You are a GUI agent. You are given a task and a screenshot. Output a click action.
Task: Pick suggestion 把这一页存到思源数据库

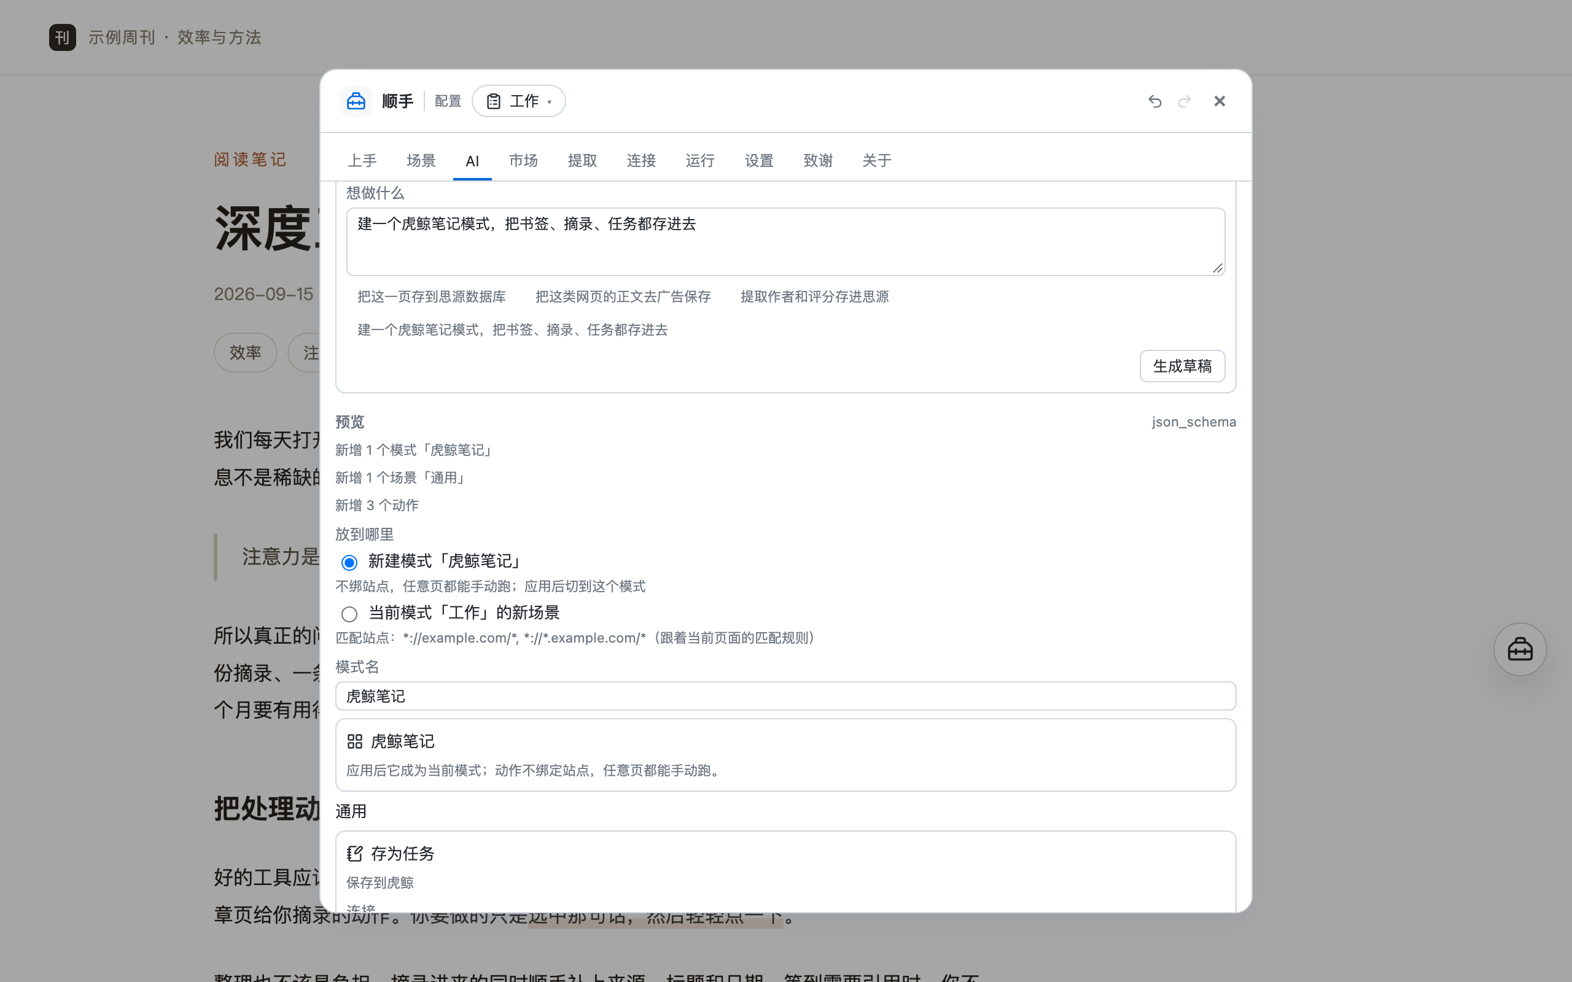(431, 297)
